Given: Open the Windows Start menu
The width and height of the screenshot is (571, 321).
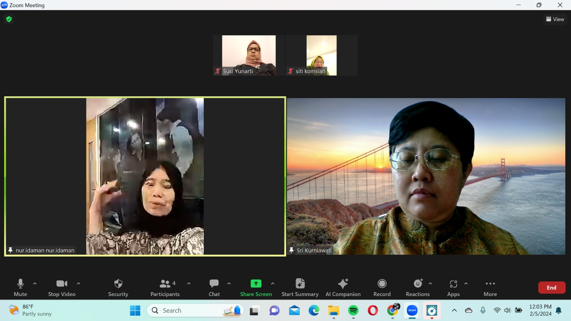Looking at the screenshot, I should (x=135, y=311).
